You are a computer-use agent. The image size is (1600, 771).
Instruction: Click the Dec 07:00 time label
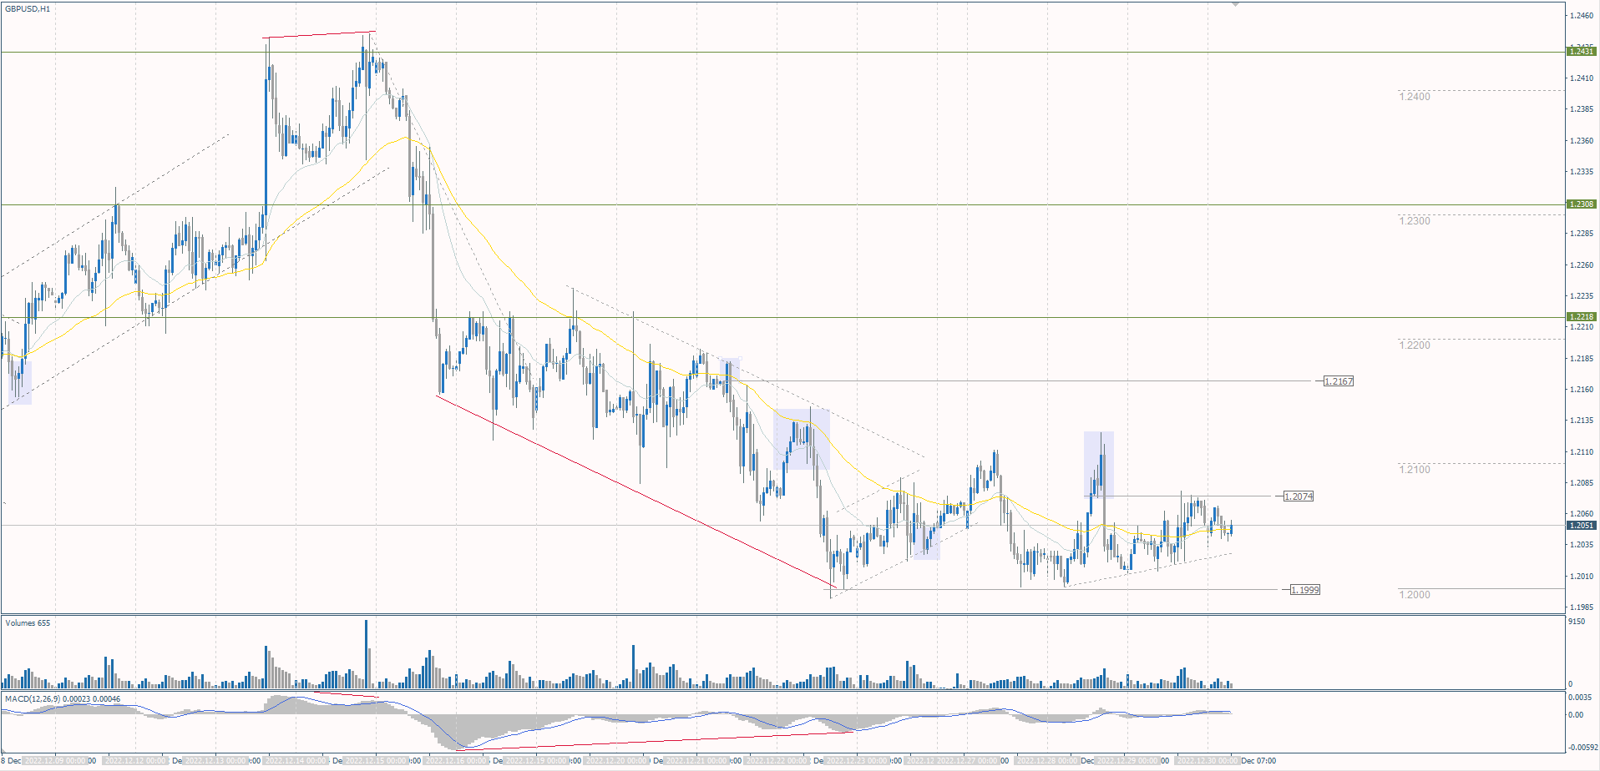[x=1258, y=761]
